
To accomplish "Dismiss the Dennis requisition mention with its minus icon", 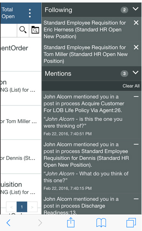I will point(136,144).
